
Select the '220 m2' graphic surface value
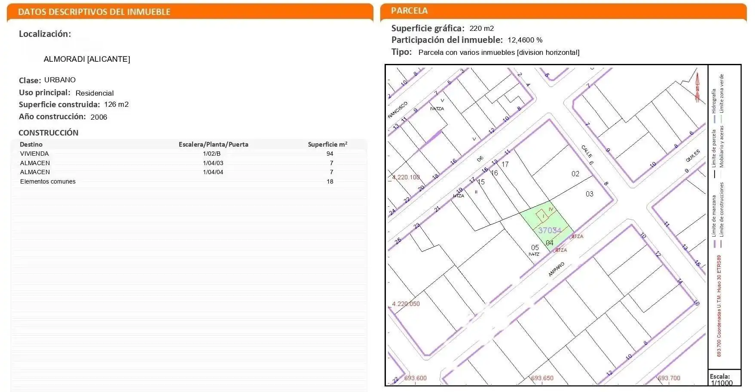[482, 28]
